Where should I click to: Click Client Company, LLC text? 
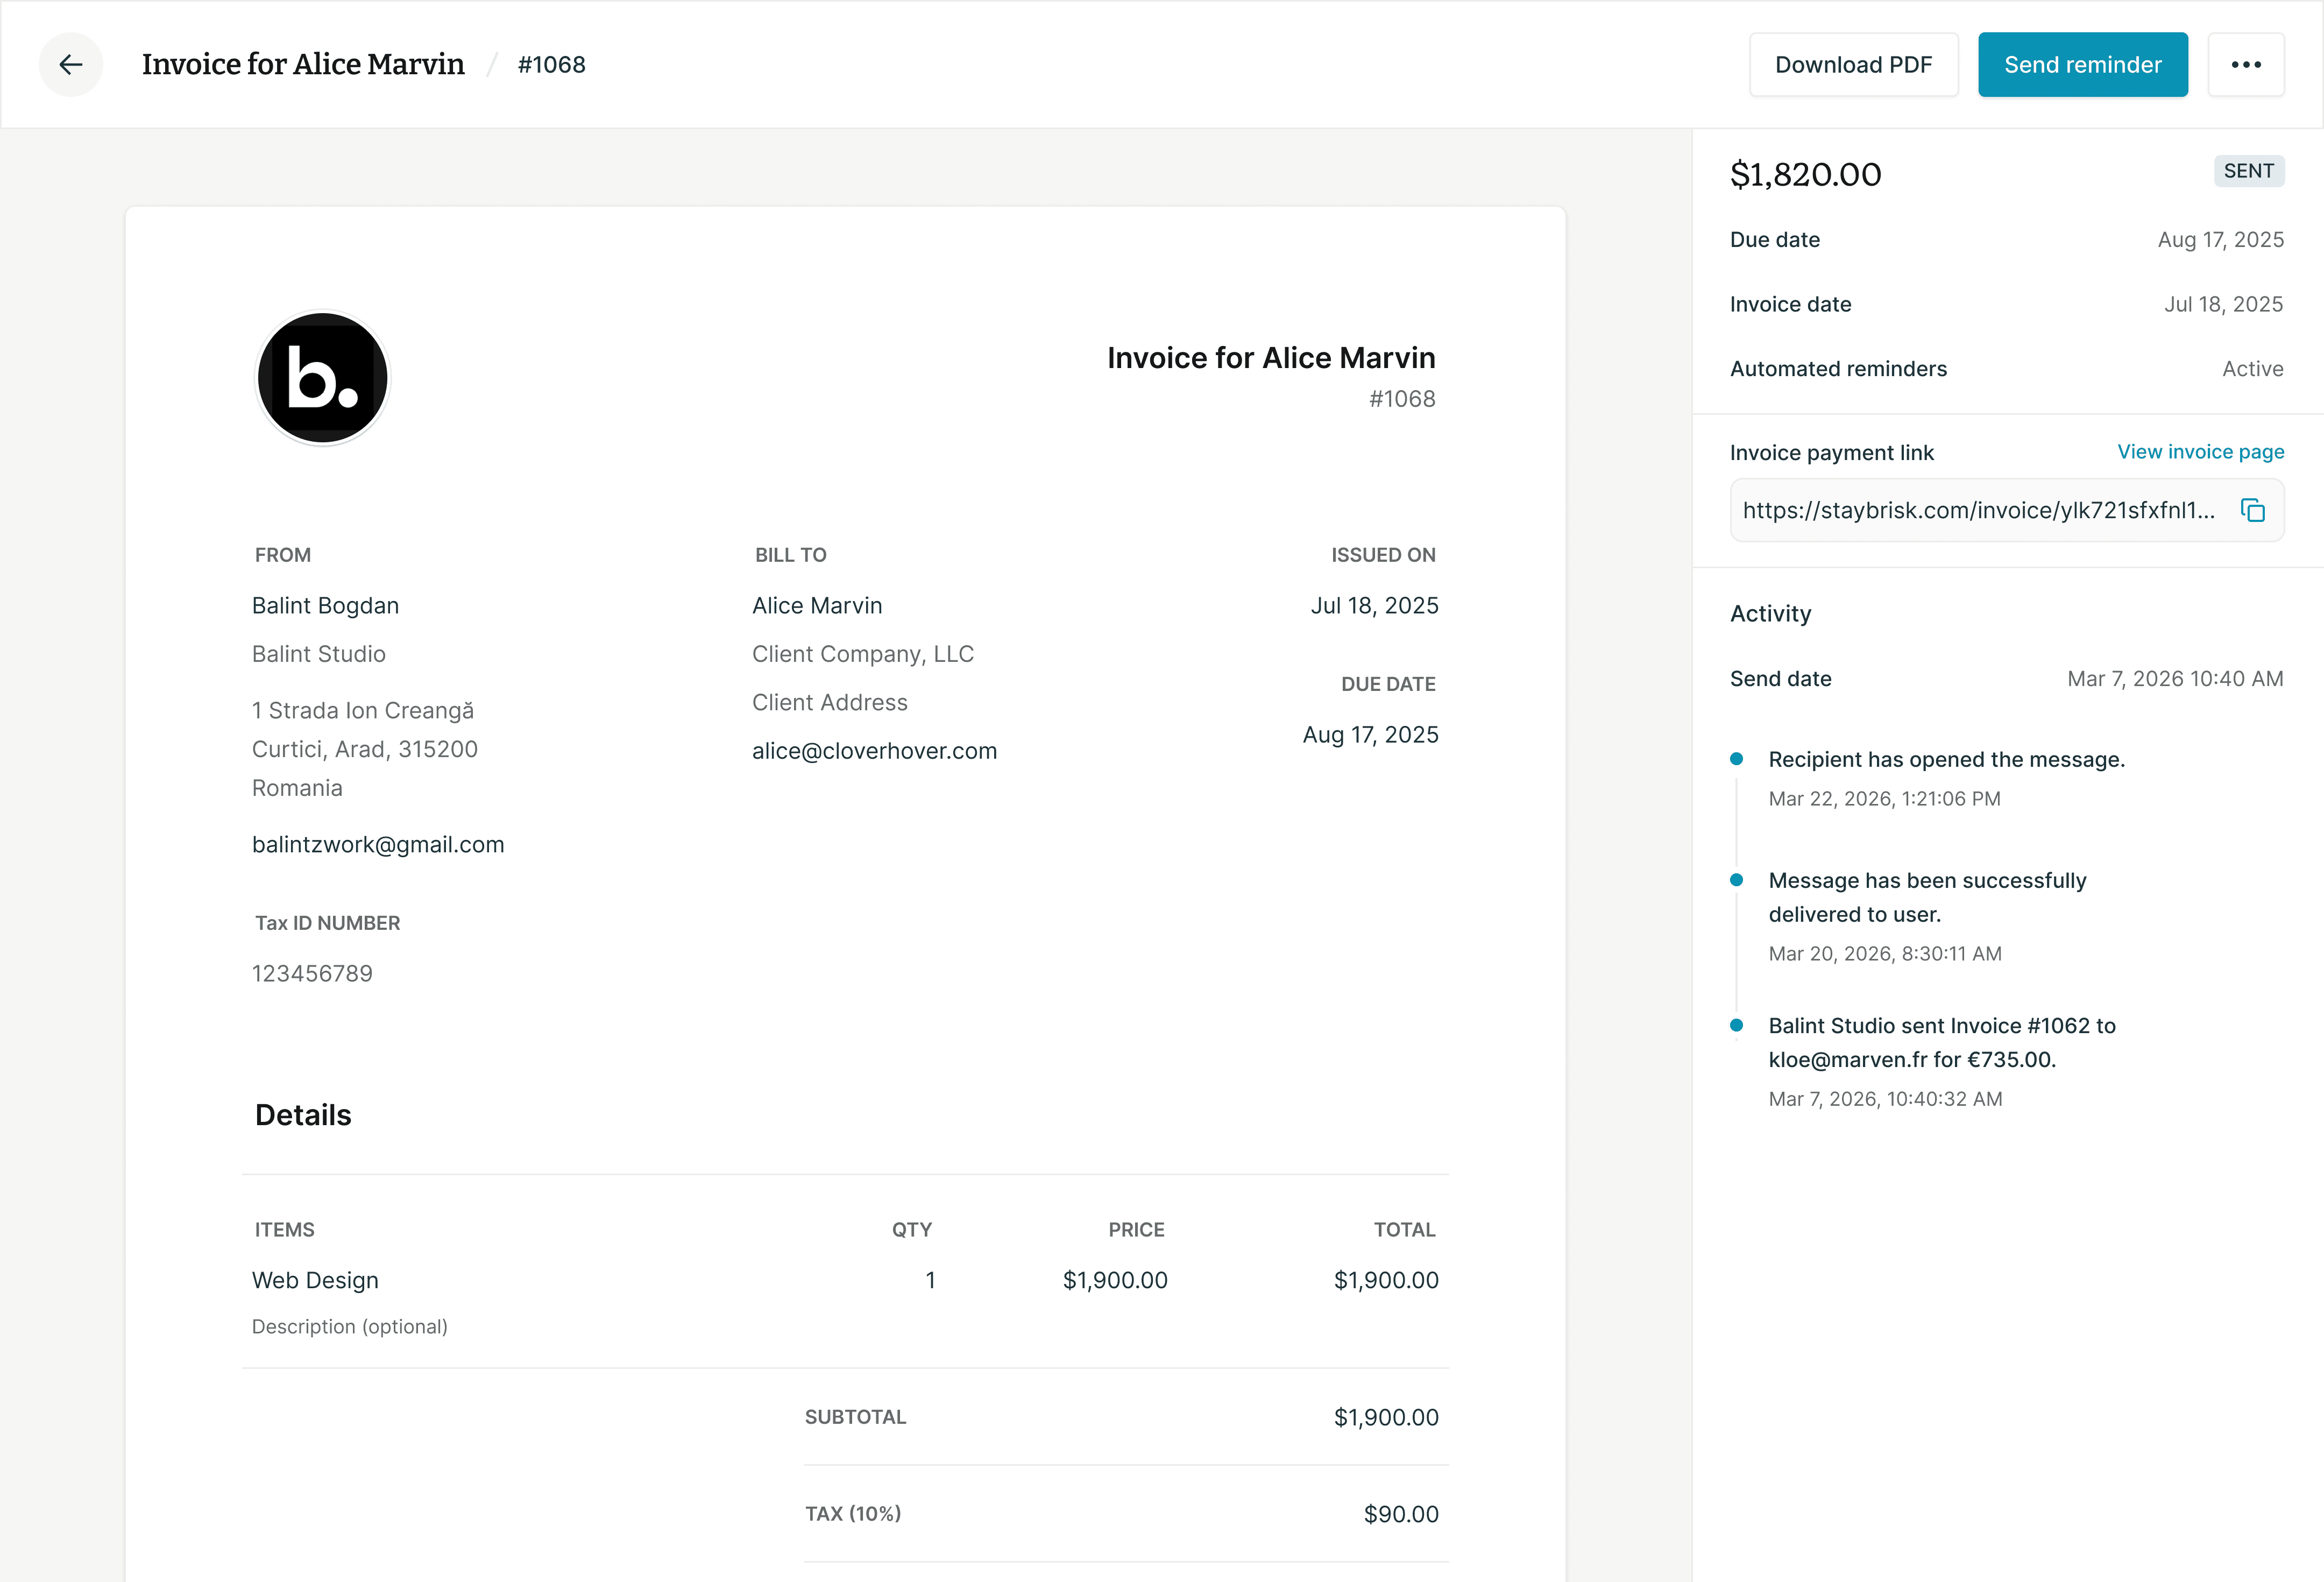point(862,654)
